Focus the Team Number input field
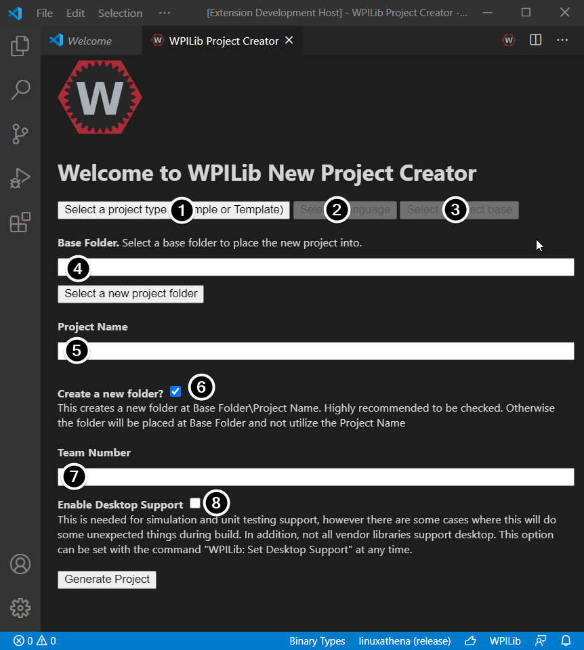Screen dimensions: 584x650 316,477
